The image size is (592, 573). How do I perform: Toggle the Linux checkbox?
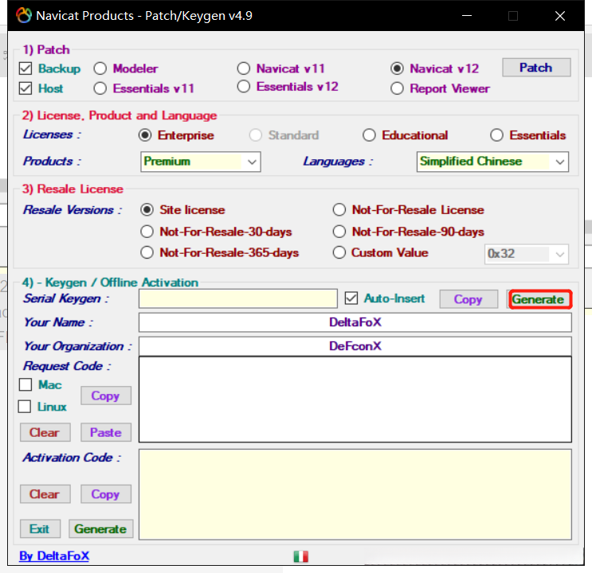click(25, 407)
